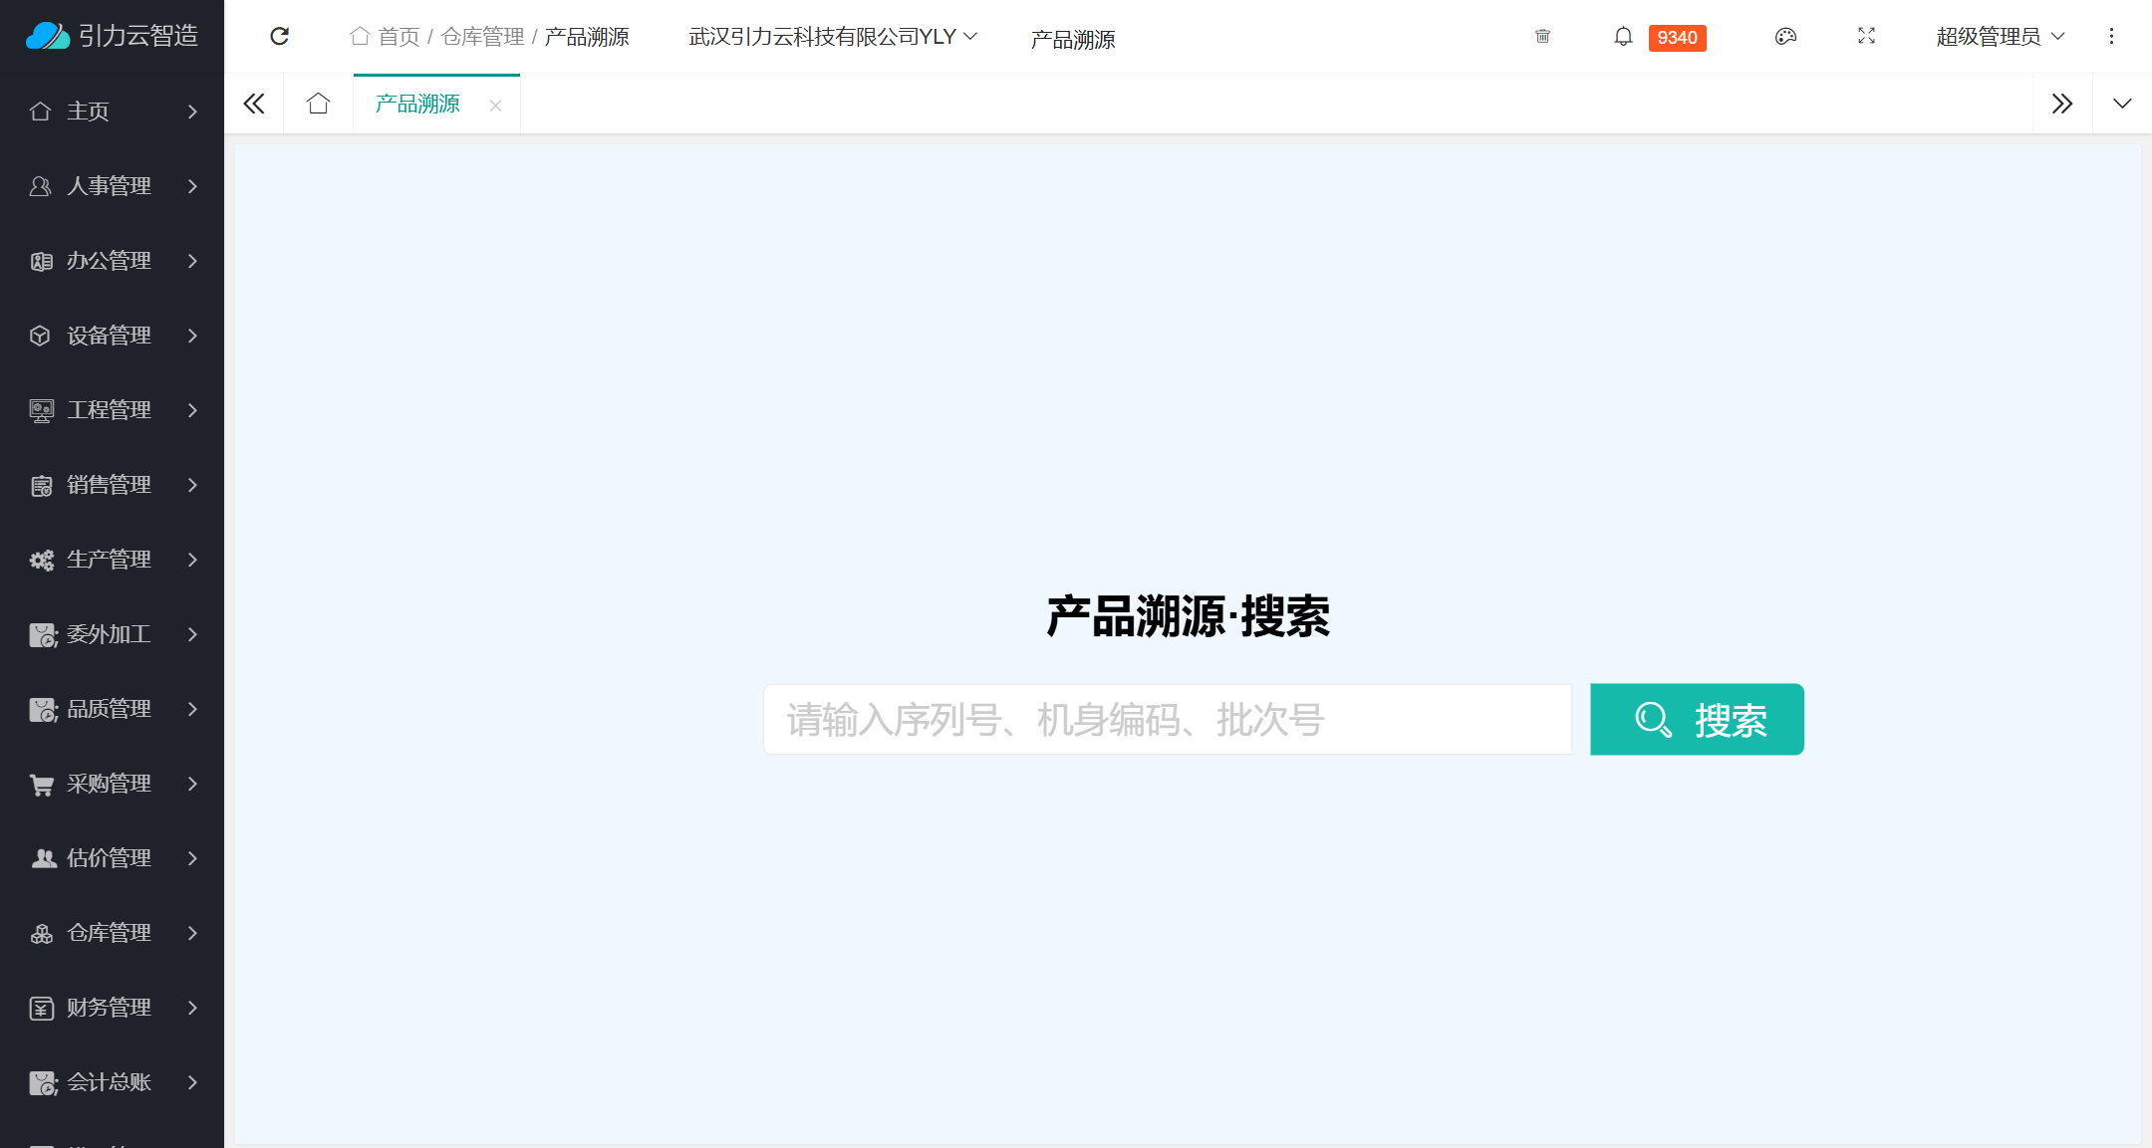
Task: Open tab options via down chevron
Action: tap(2122, 103)
